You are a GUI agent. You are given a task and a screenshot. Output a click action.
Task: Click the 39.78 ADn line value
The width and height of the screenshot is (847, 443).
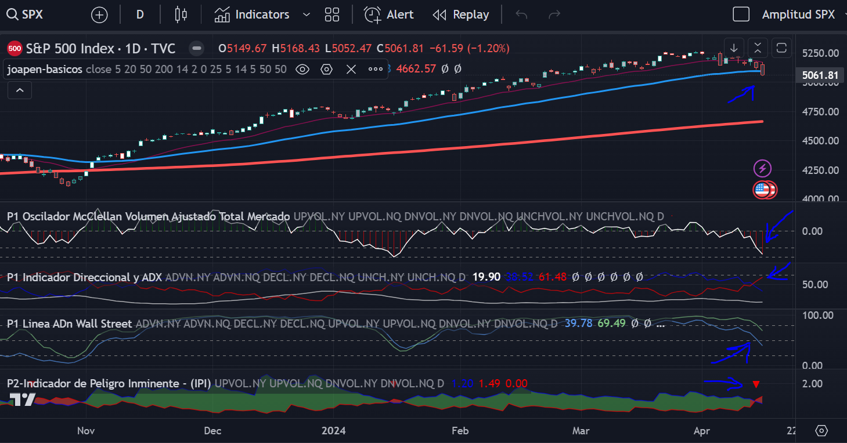click(578, 324)
